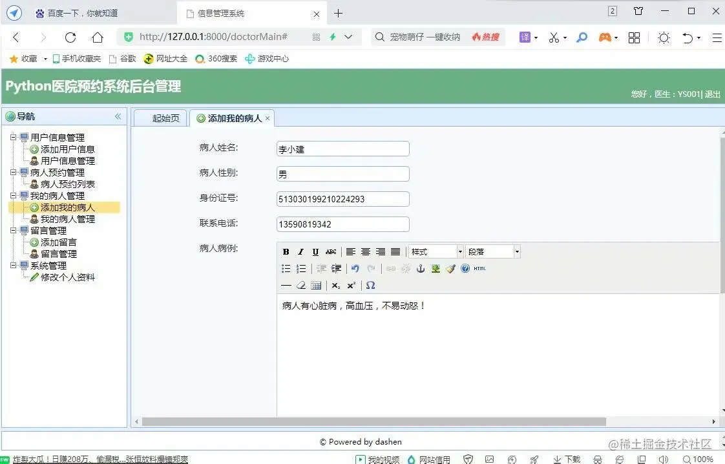This screenshot has height=464, width=725.
Task: Center align editor text
Action: 365,251
